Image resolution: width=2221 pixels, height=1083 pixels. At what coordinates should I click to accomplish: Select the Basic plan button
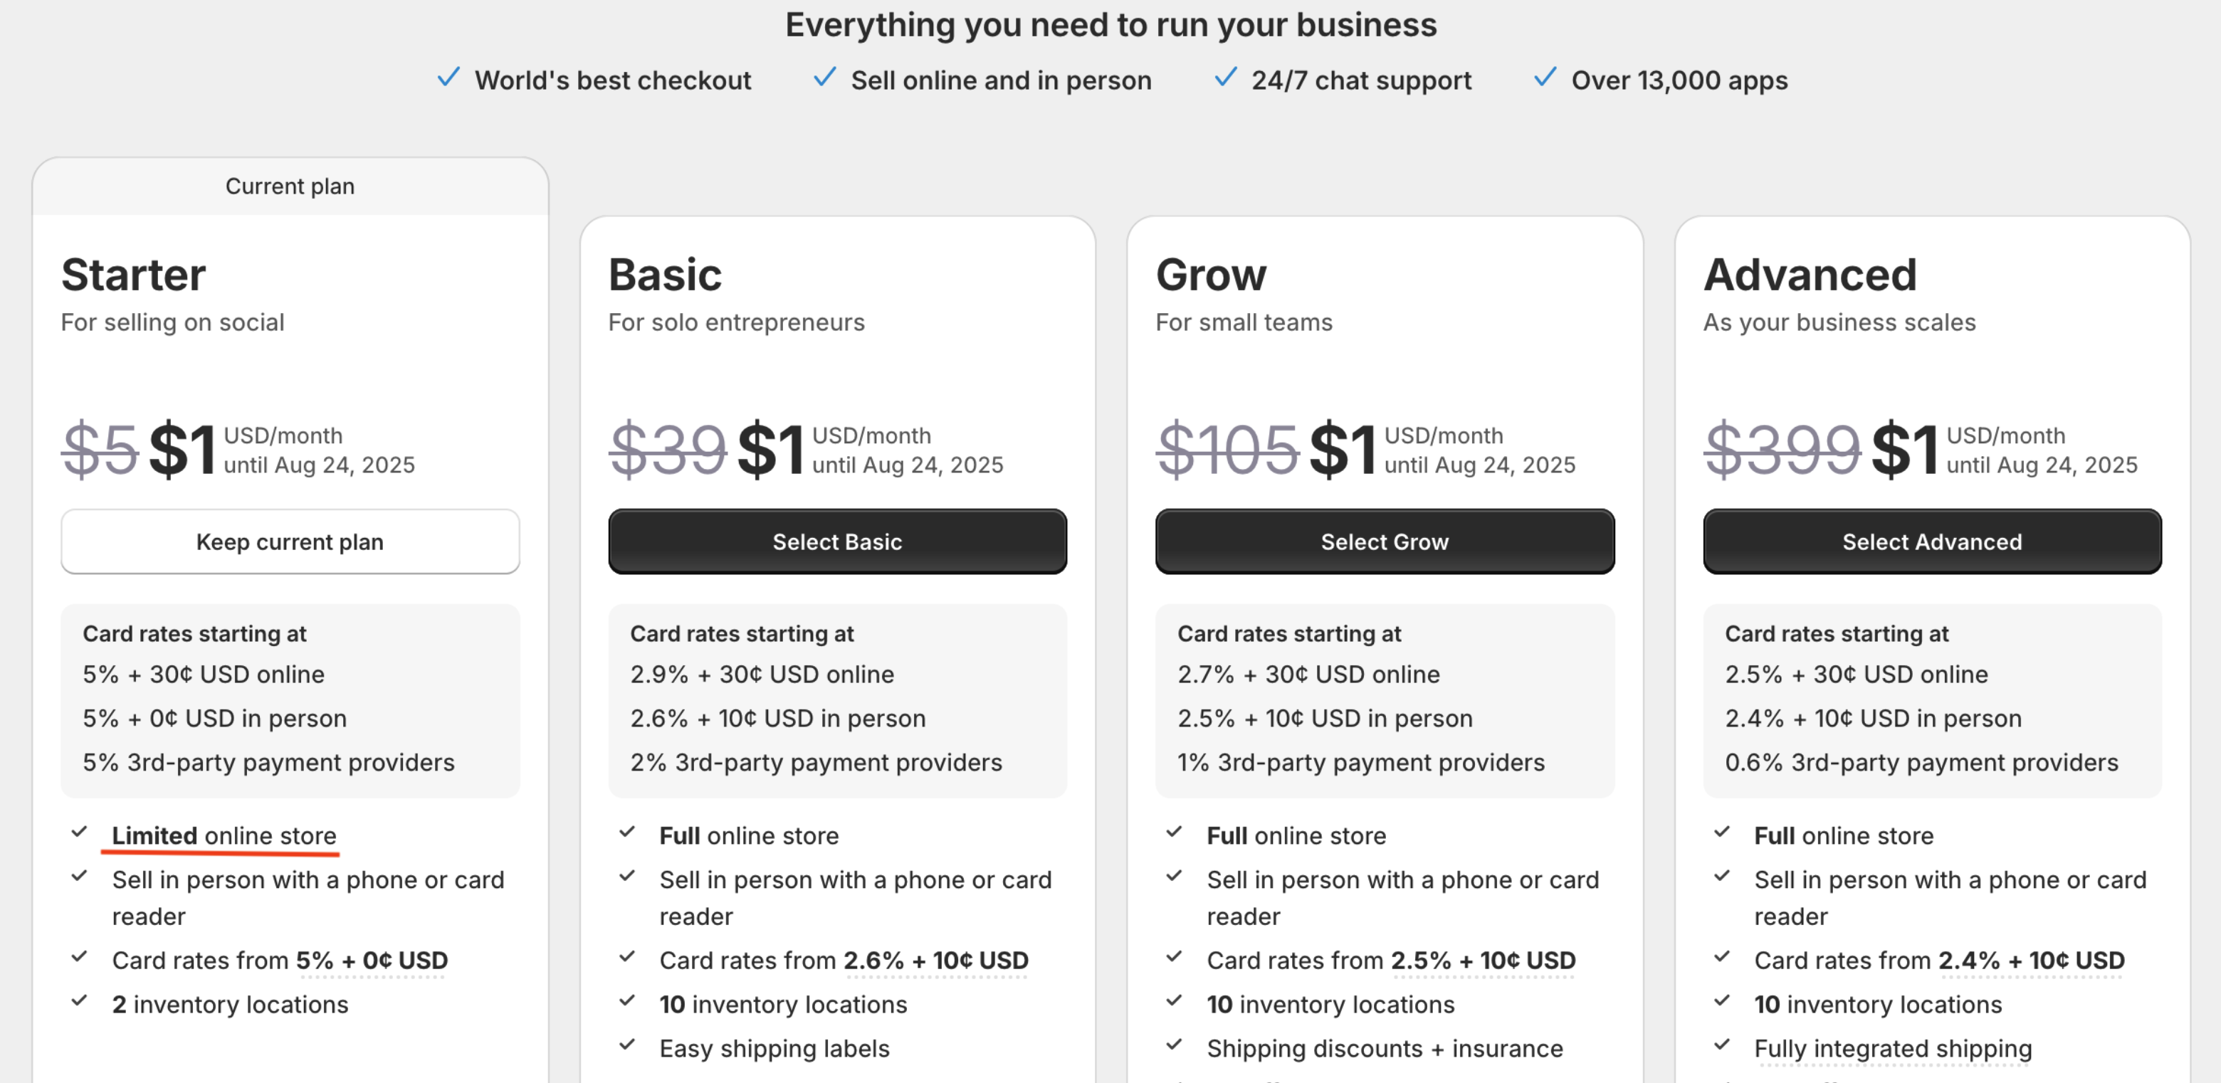tap(837, 541)
